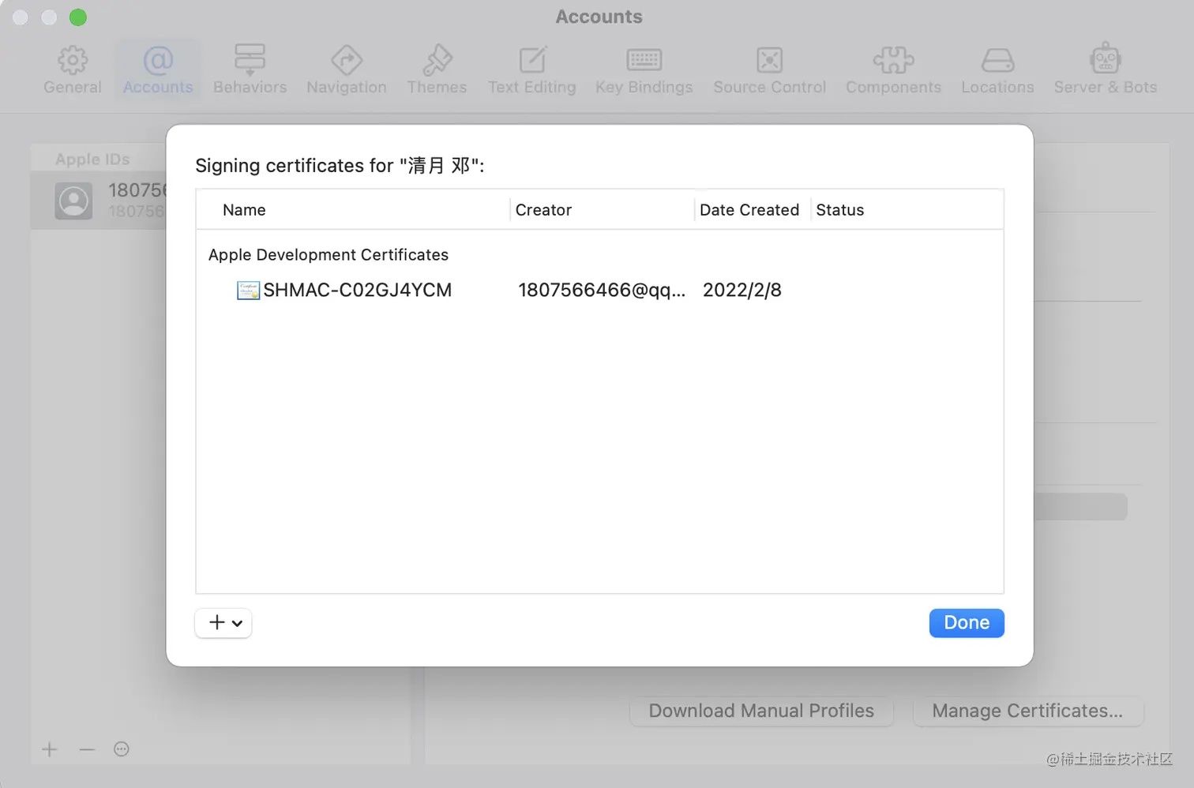Click the Apple Development Certificates group heading
Viewport: 1194px width, 788px height.
pos(329,255)
